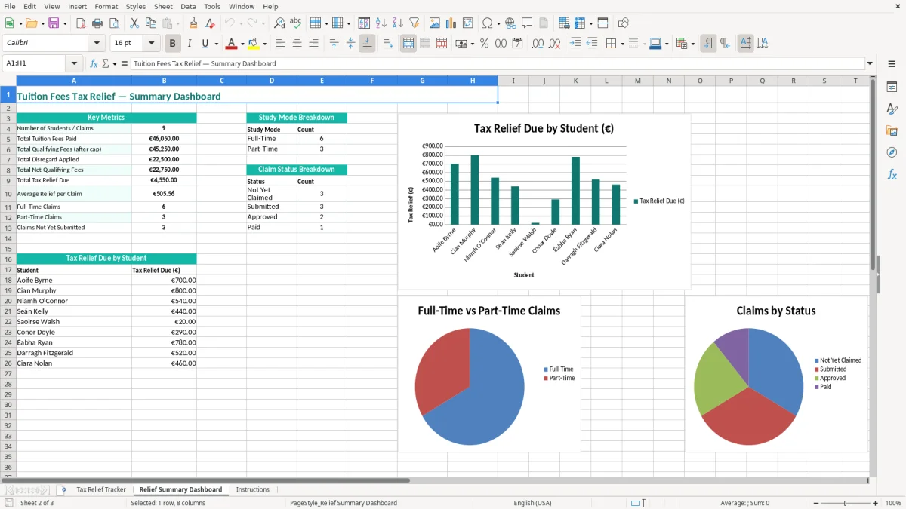The image size is (906, 509).
Task: Click the Insert Chart icon
Action: point(451,23)
